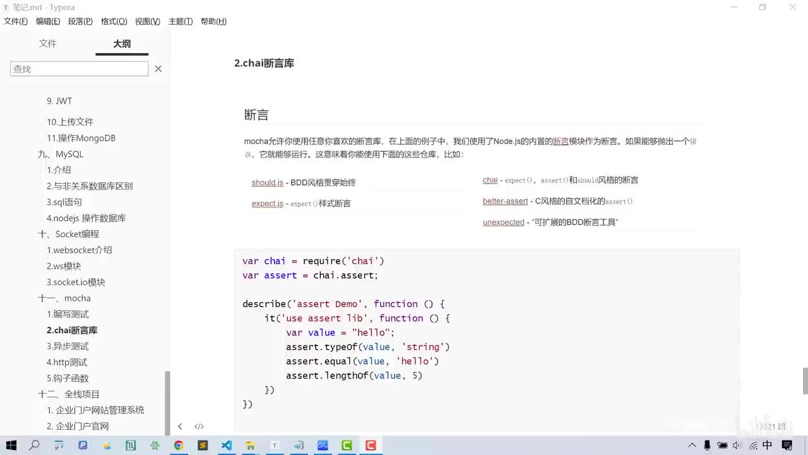The height and width of the screenshot is (455, 808).
Task: Open the blue monitor app on the taskbar
Action: [x=323, y=446]
